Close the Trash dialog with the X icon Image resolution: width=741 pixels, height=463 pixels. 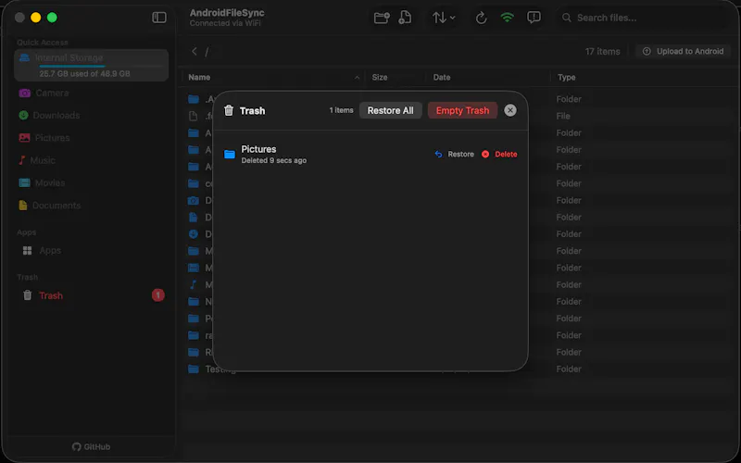pyautogui.click(x=510, y=110)
